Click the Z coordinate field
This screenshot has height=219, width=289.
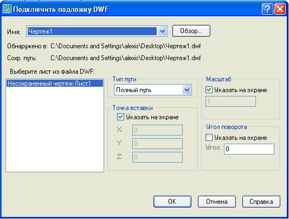pyautogui.click(x=157, y=157)
